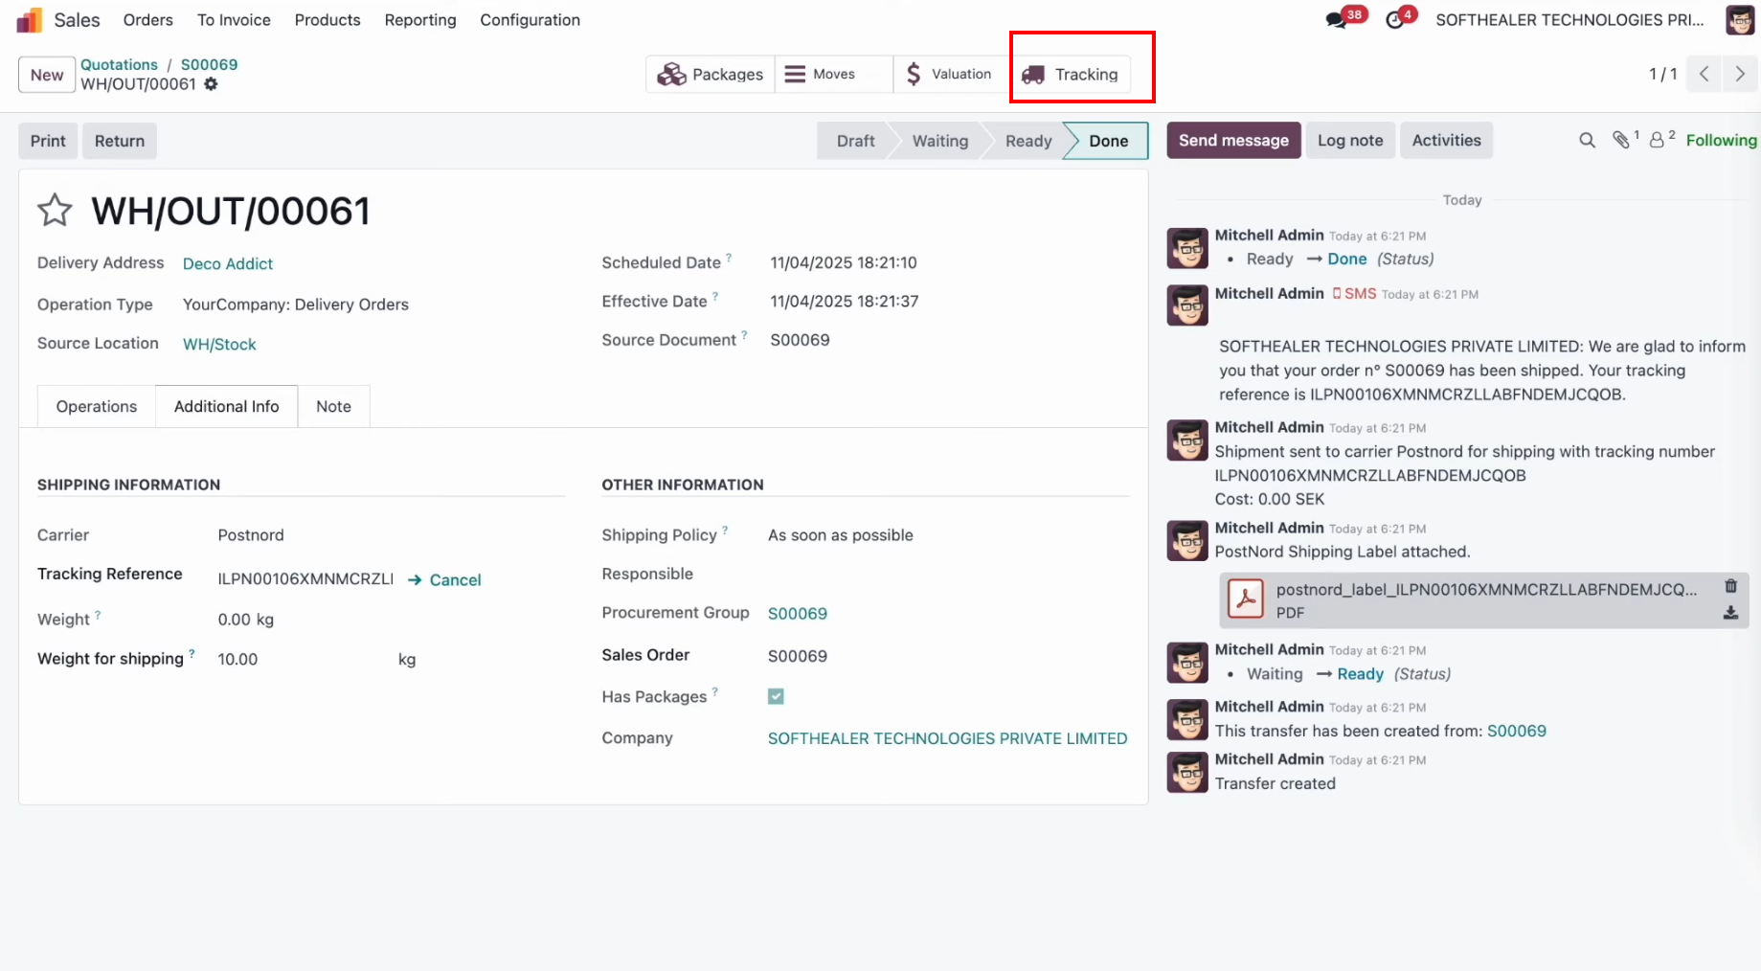
Task: Open the conversations icon with 38 badge
Action: coord(1337,20)
